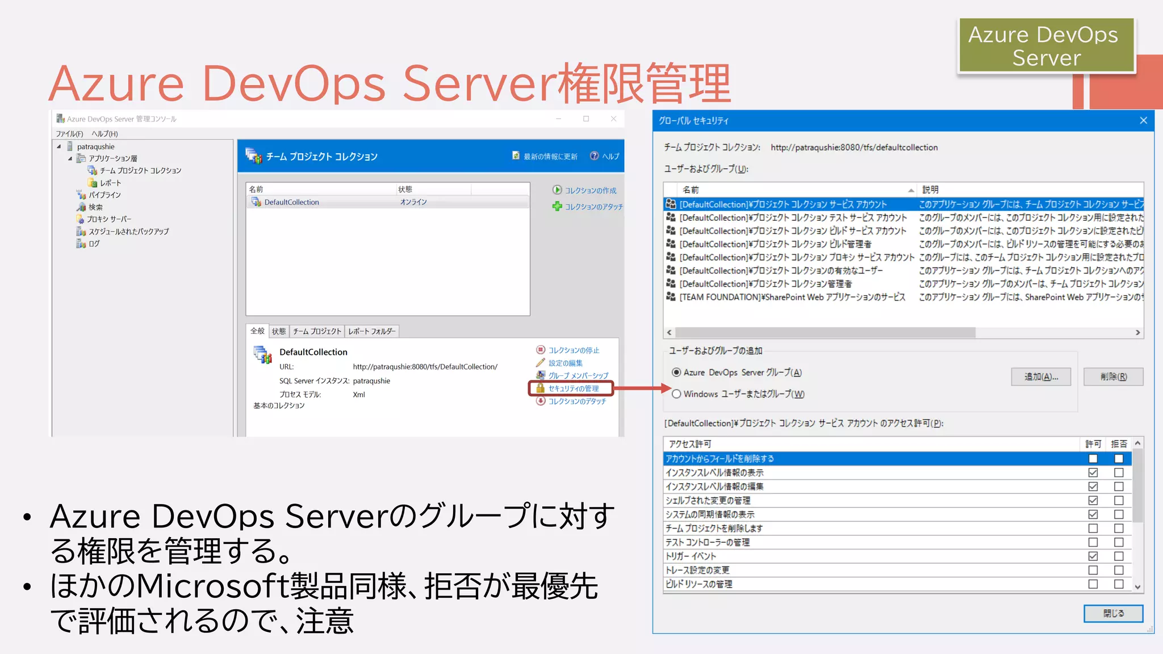Click group icon of プロジェクト コレクション ビルド管理者
Screen dimensions: 1163x654
(671, 244)
